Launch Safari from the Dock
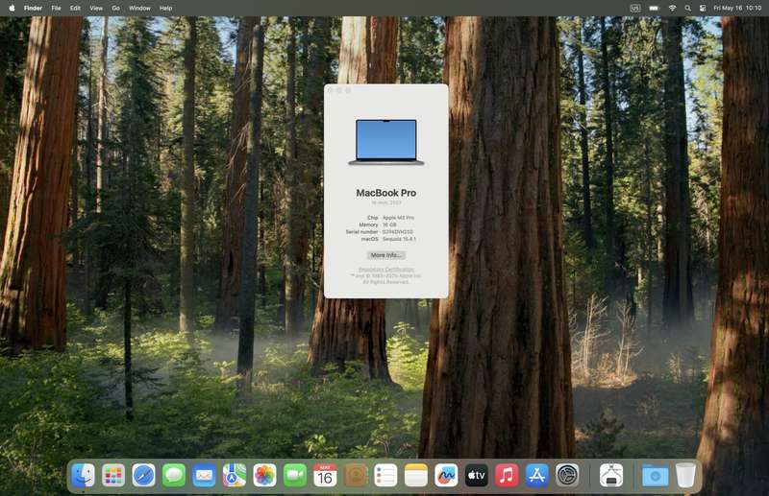This screenshot has width=769, height=496. pos(143,476)
